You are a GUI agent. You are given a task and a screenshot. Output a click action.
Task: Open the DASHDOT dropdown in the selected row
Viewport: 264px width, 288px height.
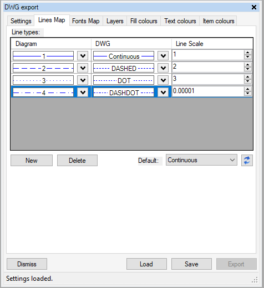coord(163,92)
